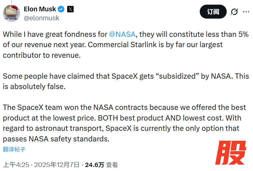Image resolution: width=253 pixels, height=171 pixels.
Task: Click the 查看 views label
Action: (113, 165)
